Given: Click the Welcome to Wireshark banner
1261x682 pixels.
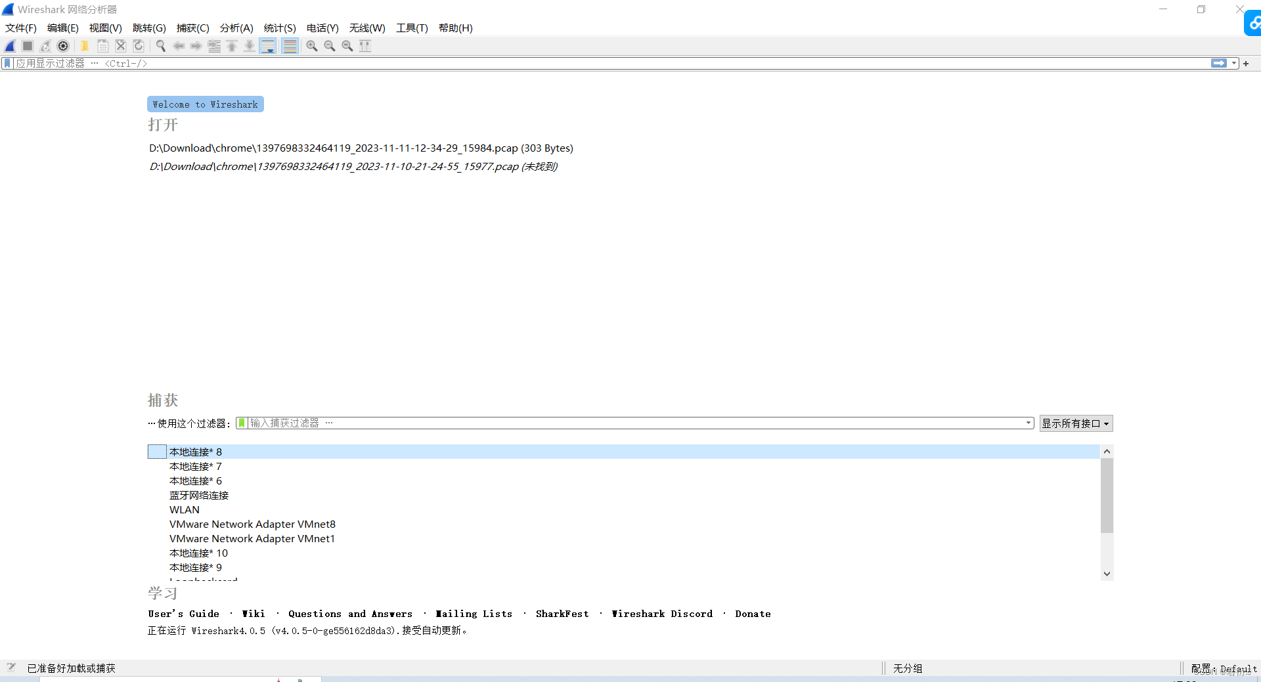Looking at the screenshot, I should coord(206,104).
